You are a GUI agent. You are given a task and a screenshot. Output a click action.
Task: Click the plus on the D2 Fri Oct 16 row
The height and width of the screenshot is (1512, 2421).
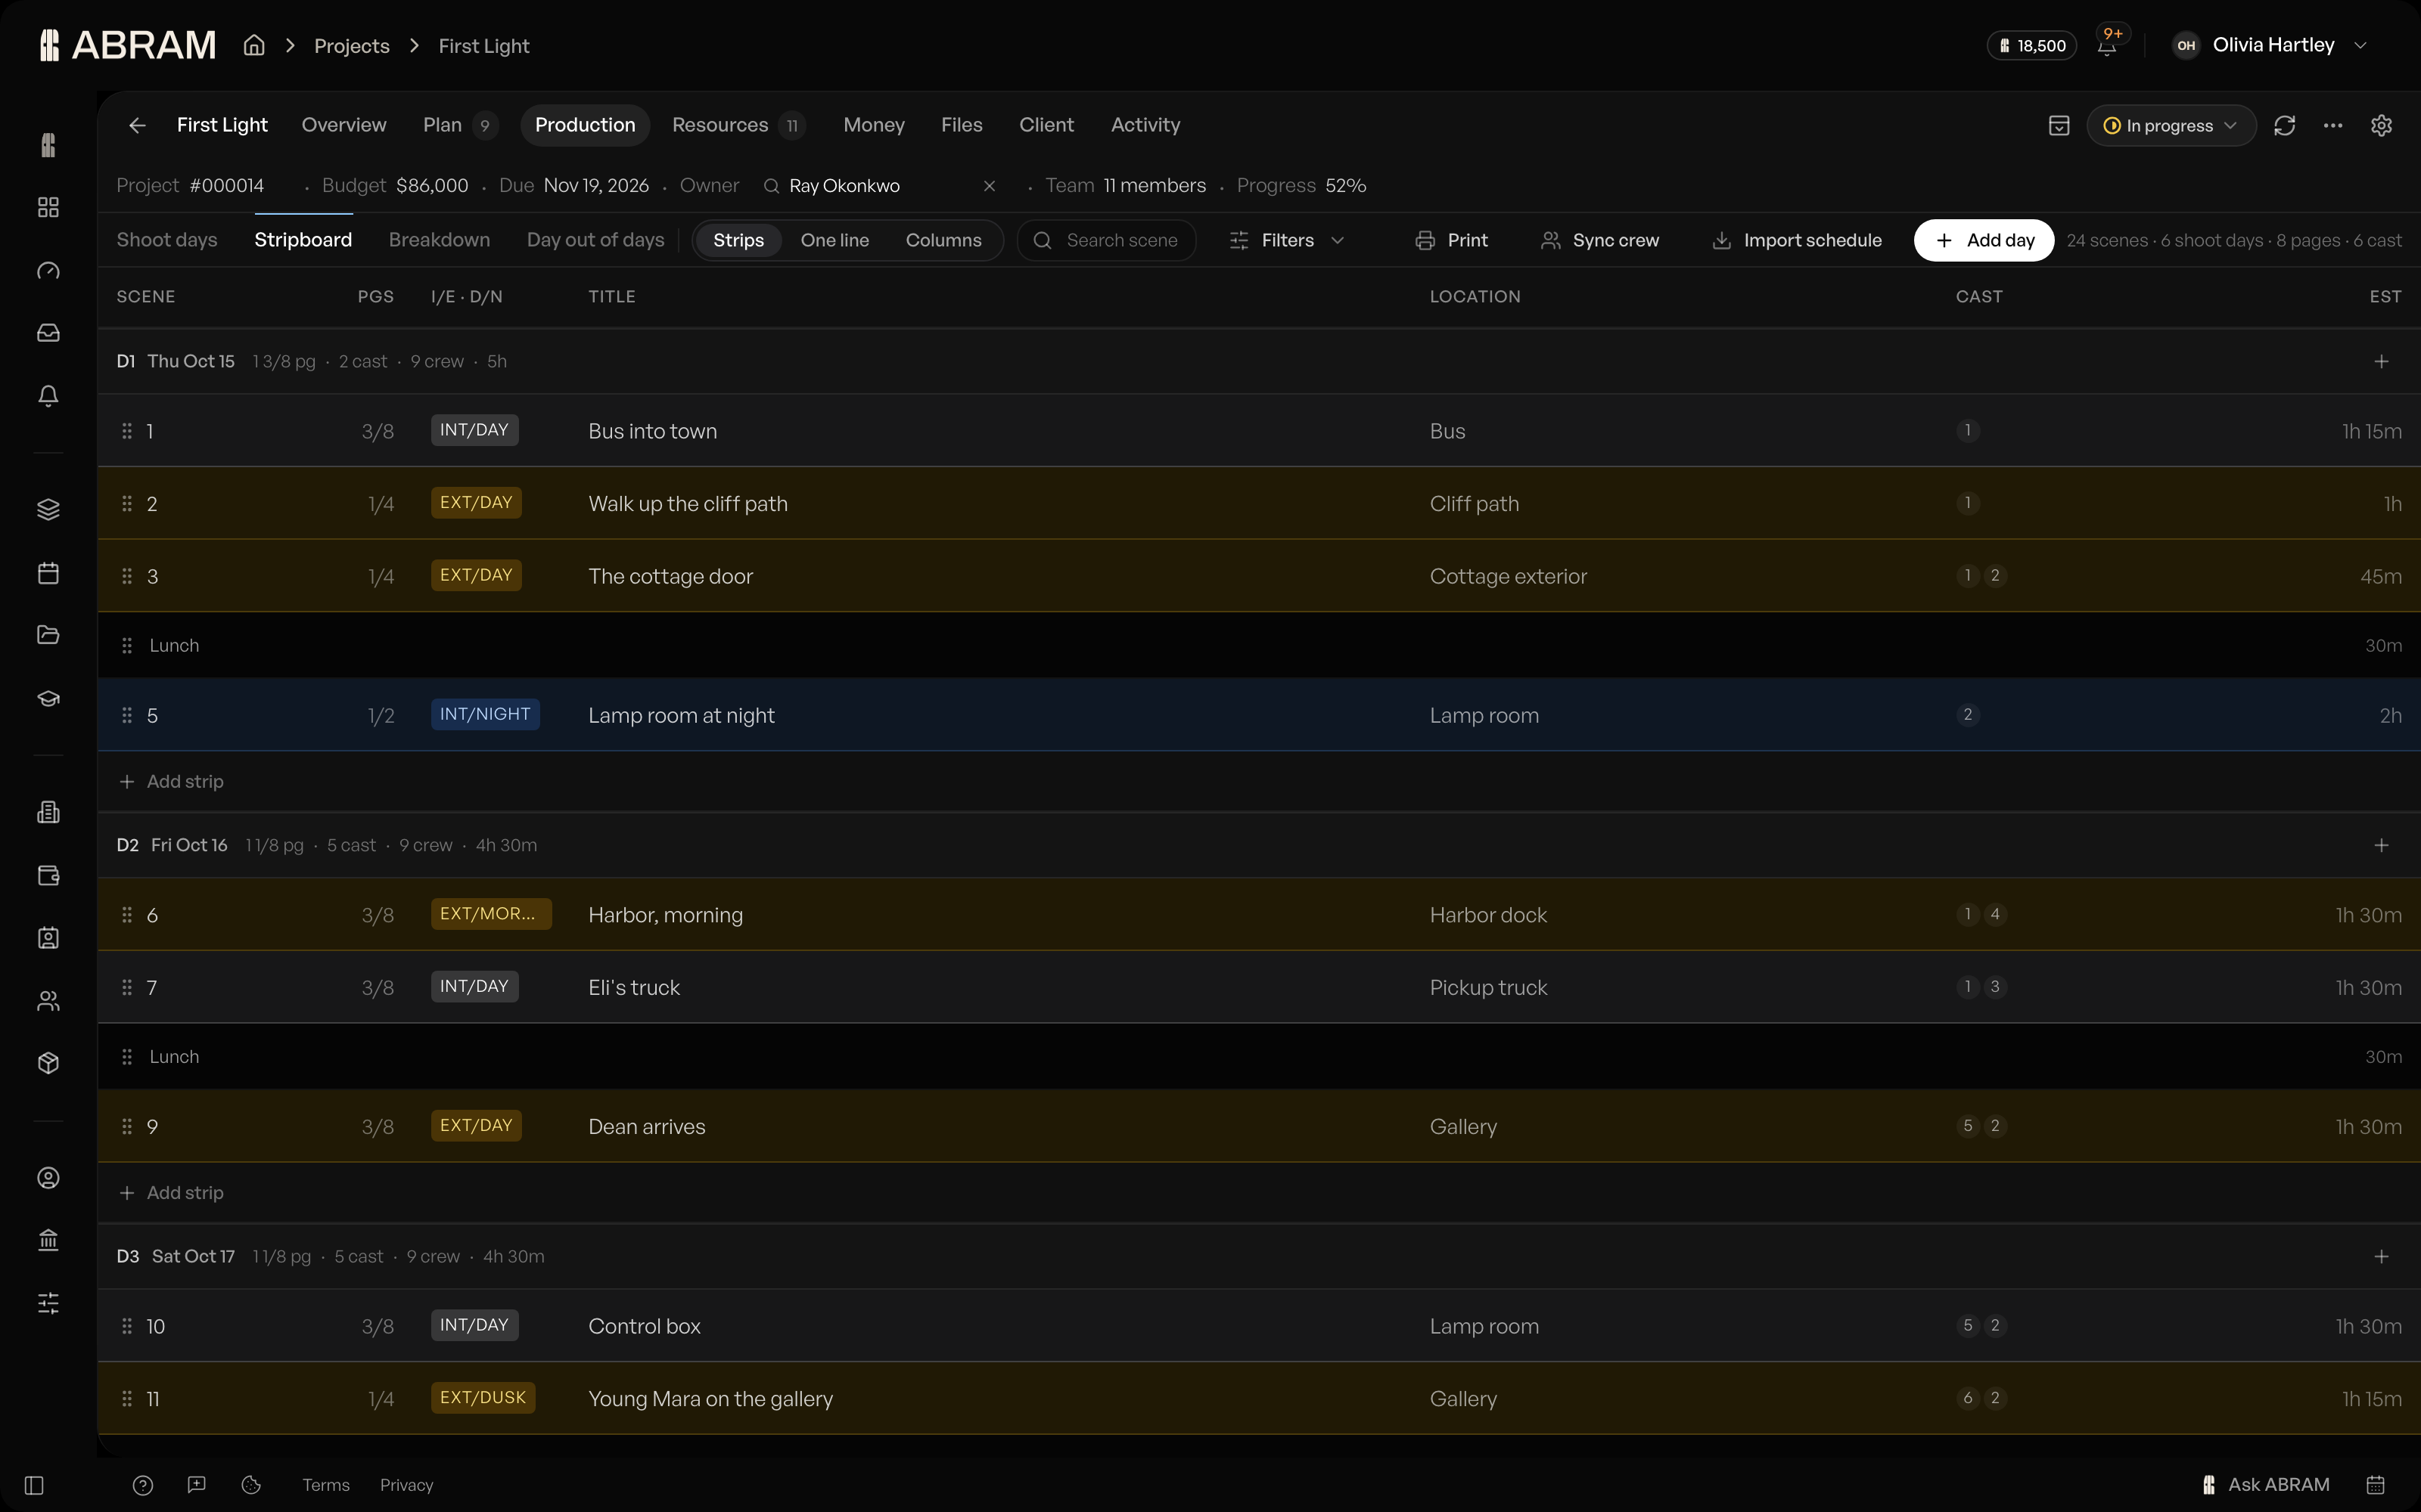[2381, 845]
